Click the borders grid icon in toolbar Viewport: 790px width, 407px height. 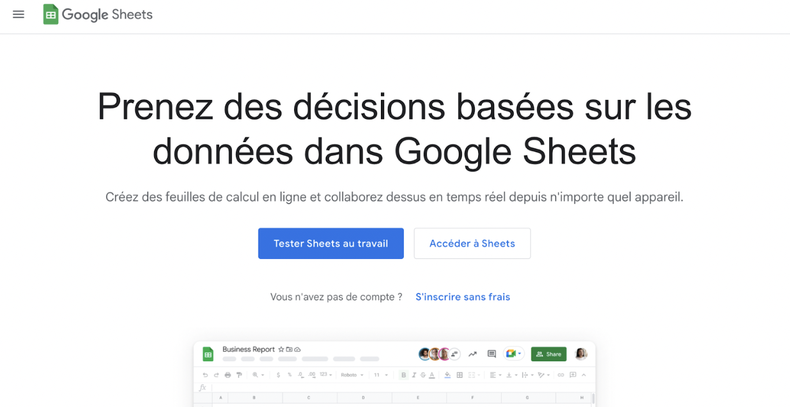point(459,375)
